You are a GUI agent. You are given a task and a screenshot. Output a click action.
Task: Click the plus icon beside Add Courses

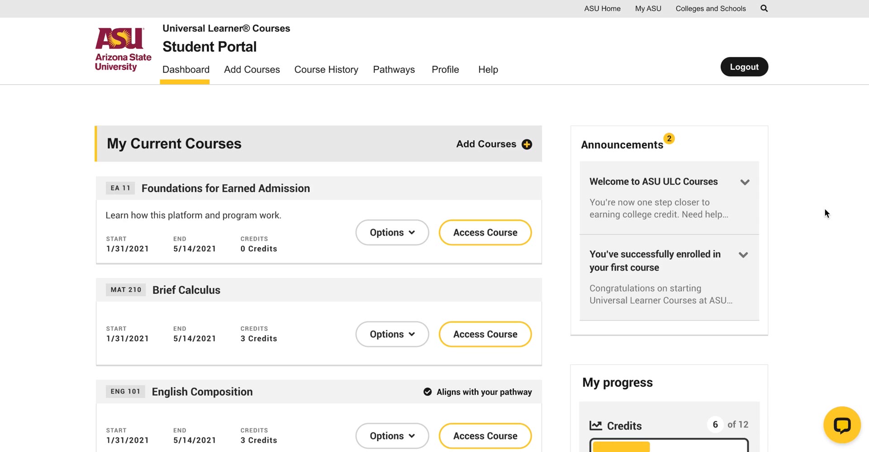pyautogui.click(x=527, y=144)
